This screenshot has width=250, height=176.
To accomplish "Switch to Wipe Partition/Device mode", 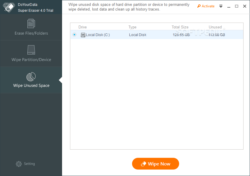I will pyautogui.click(x=31, y=54).
